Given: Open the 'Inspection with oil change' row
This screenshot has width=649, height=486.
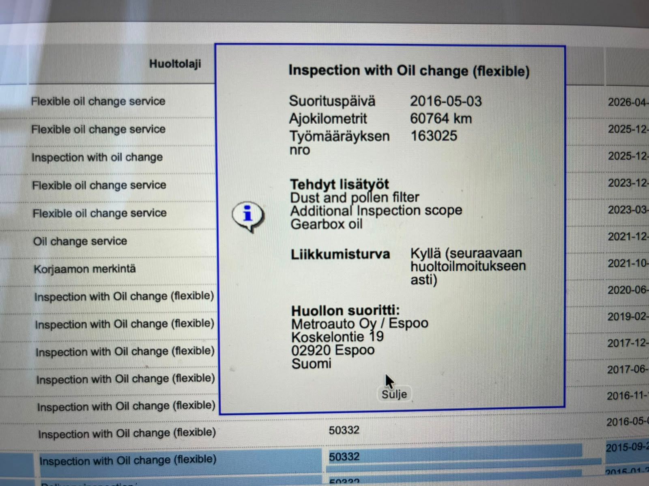Looking at the screenshot, I should (x=97, y=157).
